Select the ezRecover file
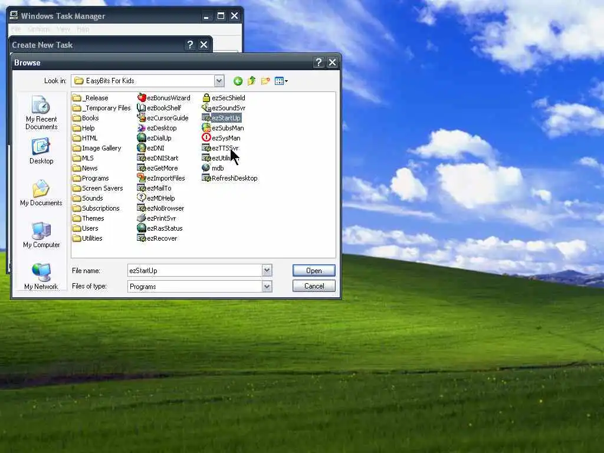604x453 pixels. tap(157, 238)
